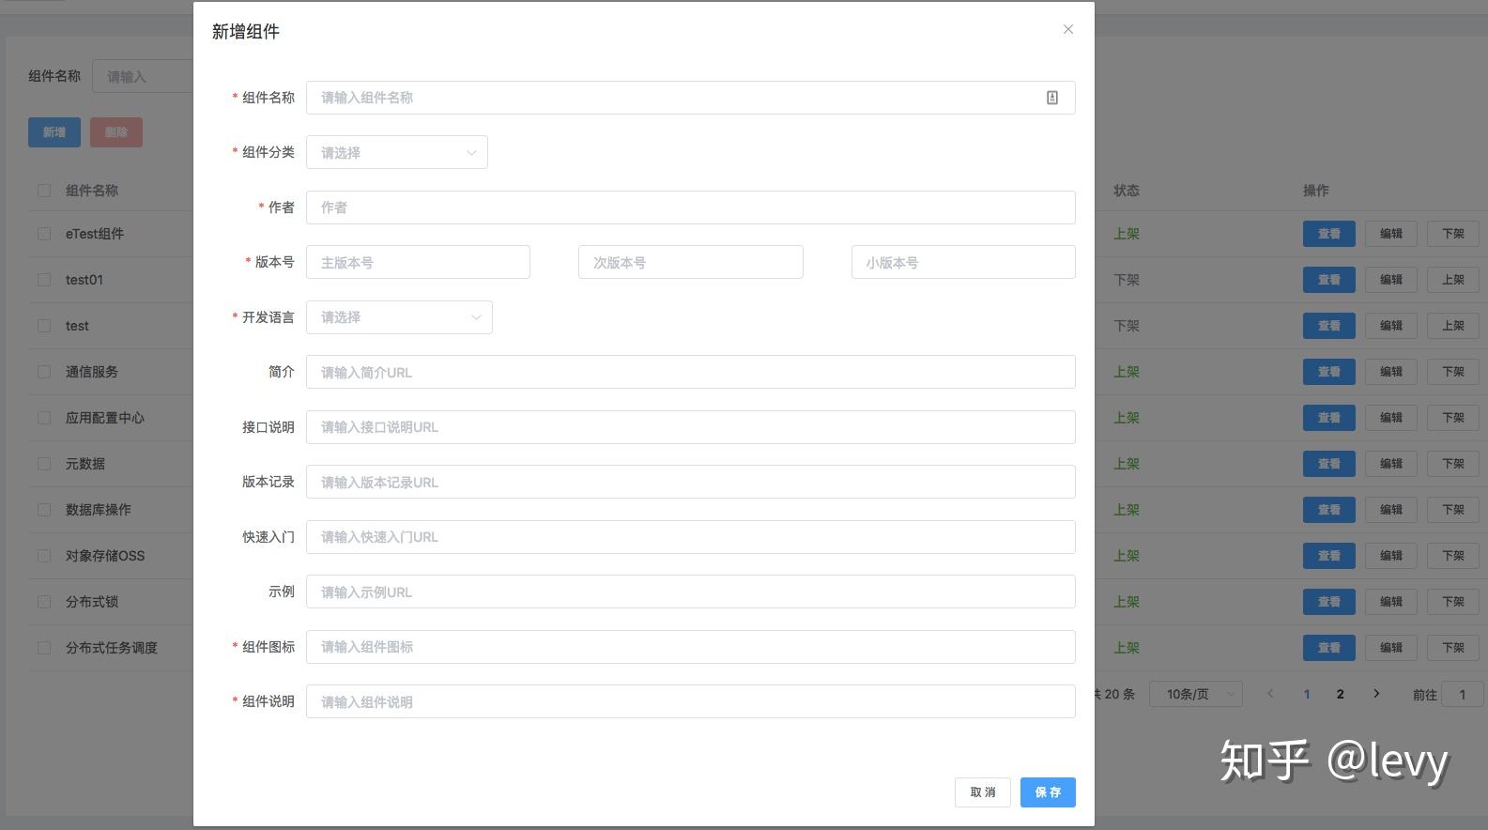Screen dimensions: 1488x830
Task: Check the test01 row checkbox
Action: (44, 280)
